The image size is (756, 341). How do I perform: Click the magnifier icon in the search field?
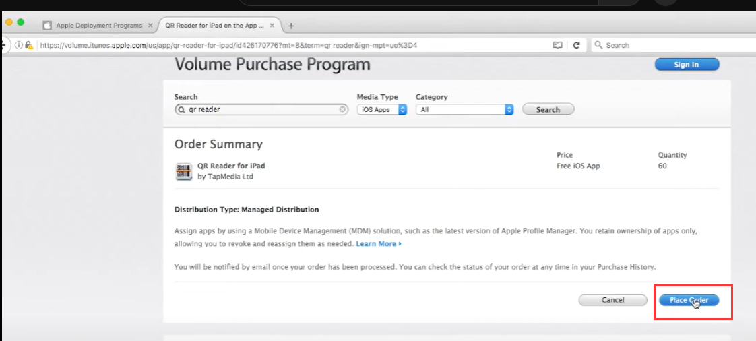click(181, 109)
